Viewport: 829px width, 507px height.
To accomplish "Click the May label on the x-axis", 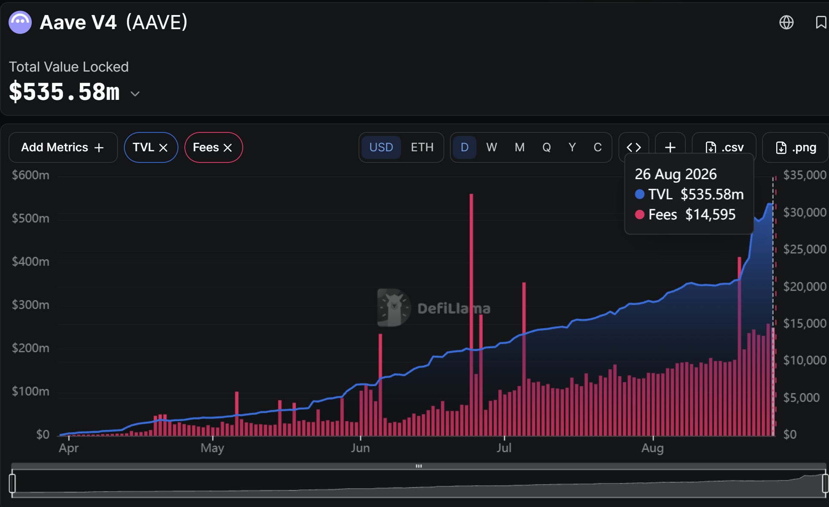I will point(212,448).
